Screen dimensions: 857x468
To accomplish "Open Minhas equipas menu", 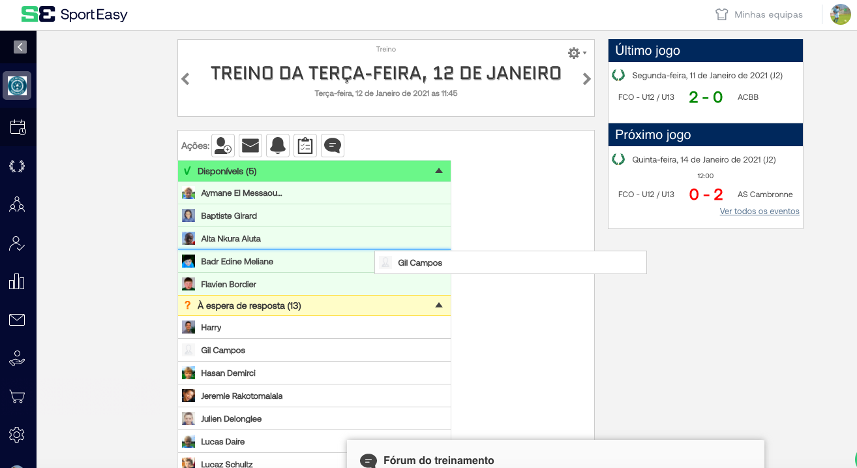I will 759,14.
